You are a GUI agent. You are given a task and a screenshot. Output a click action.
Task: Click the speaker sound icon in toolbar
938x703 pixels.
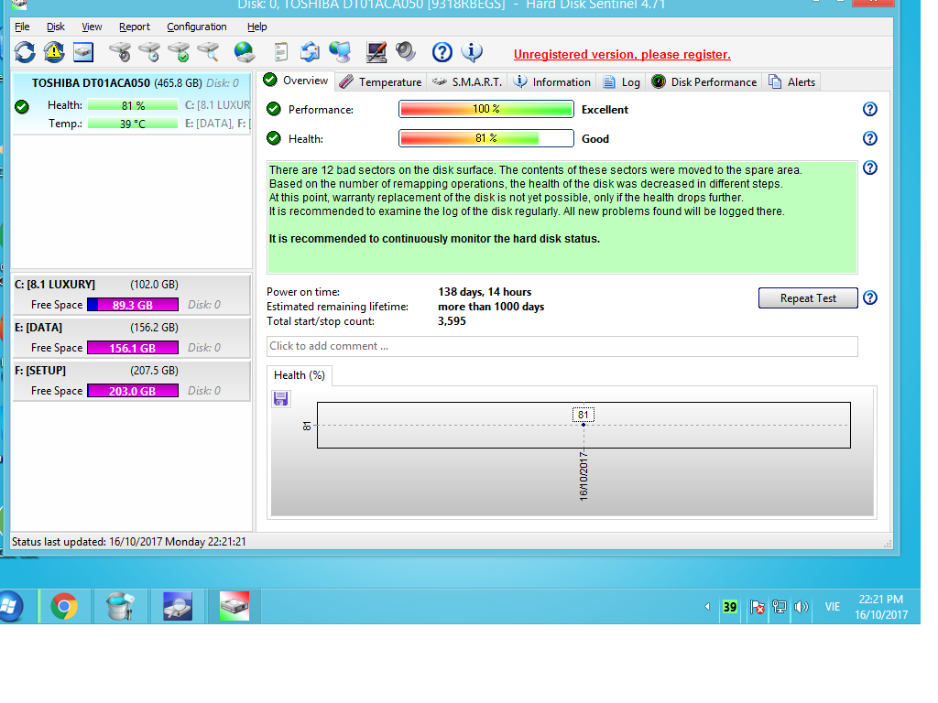406,52
